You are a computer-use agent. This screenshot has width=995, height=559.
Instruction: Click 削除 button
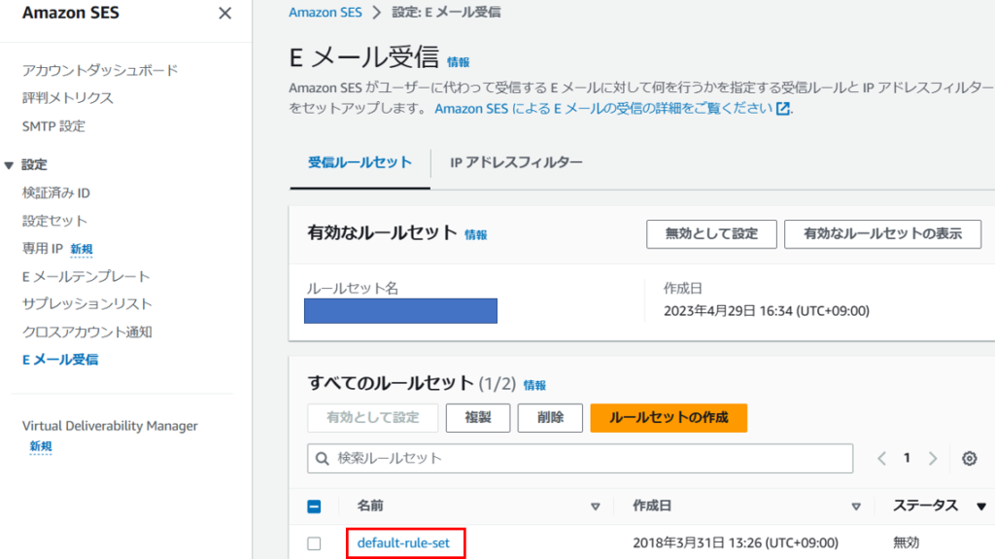click(550, 418)
